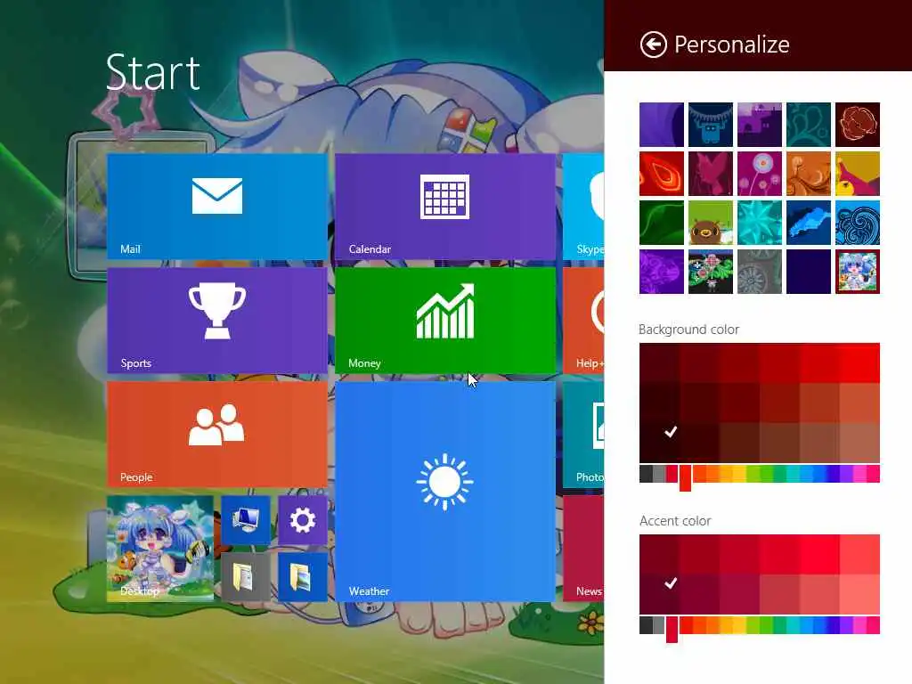
Task: Set accent hue strip to blue
Action: 820,625
